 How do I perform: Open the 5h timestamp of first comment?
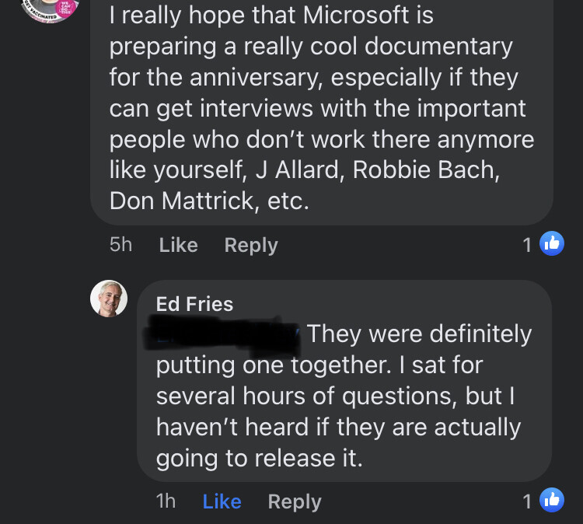point(121,245)
